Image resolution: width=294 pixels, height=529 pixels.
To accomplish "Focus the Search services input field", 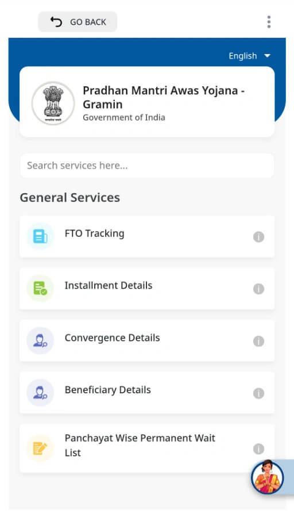I will pos(147,166).
